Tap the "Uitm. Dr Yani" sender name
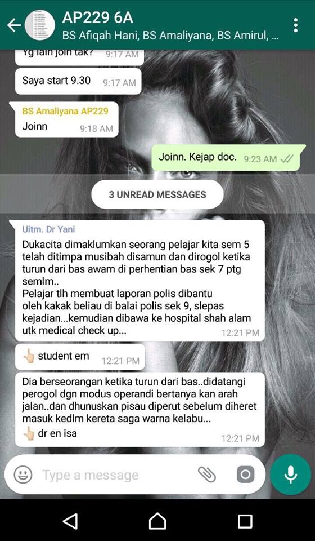315x541 pixels. point(48,229)
